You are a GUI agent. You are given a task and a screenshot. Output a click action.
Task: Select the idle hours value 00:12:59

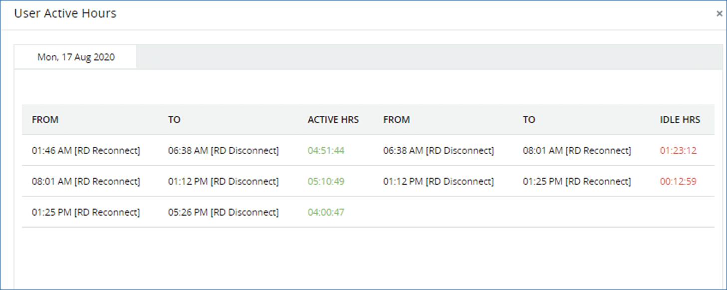678,182
